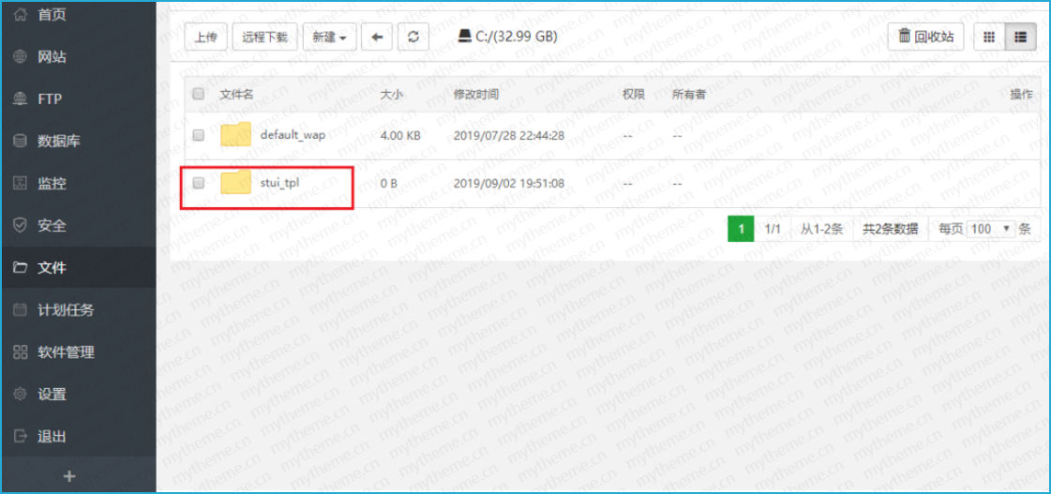Click the 所有者 column header

[689, 95]
